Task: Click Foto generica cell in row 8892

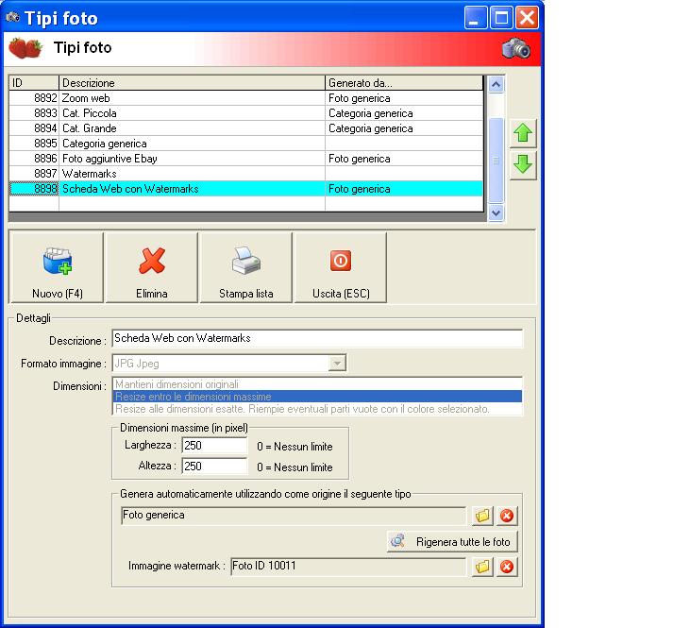Action: click(404, 98)
